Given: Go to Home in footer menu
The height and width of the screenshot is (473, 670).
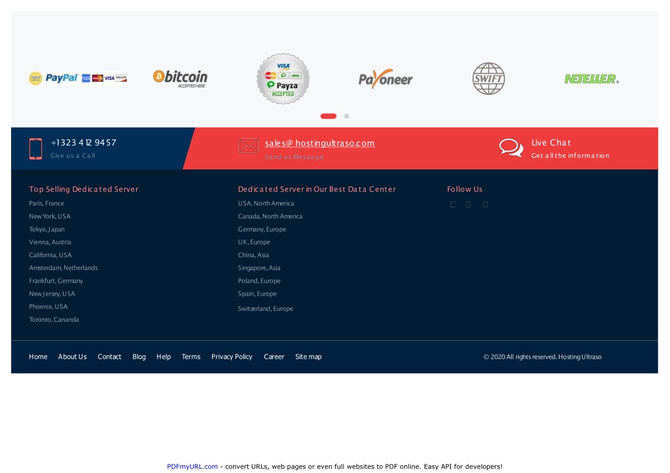Looking at the screenshot, I should [38, 357].
